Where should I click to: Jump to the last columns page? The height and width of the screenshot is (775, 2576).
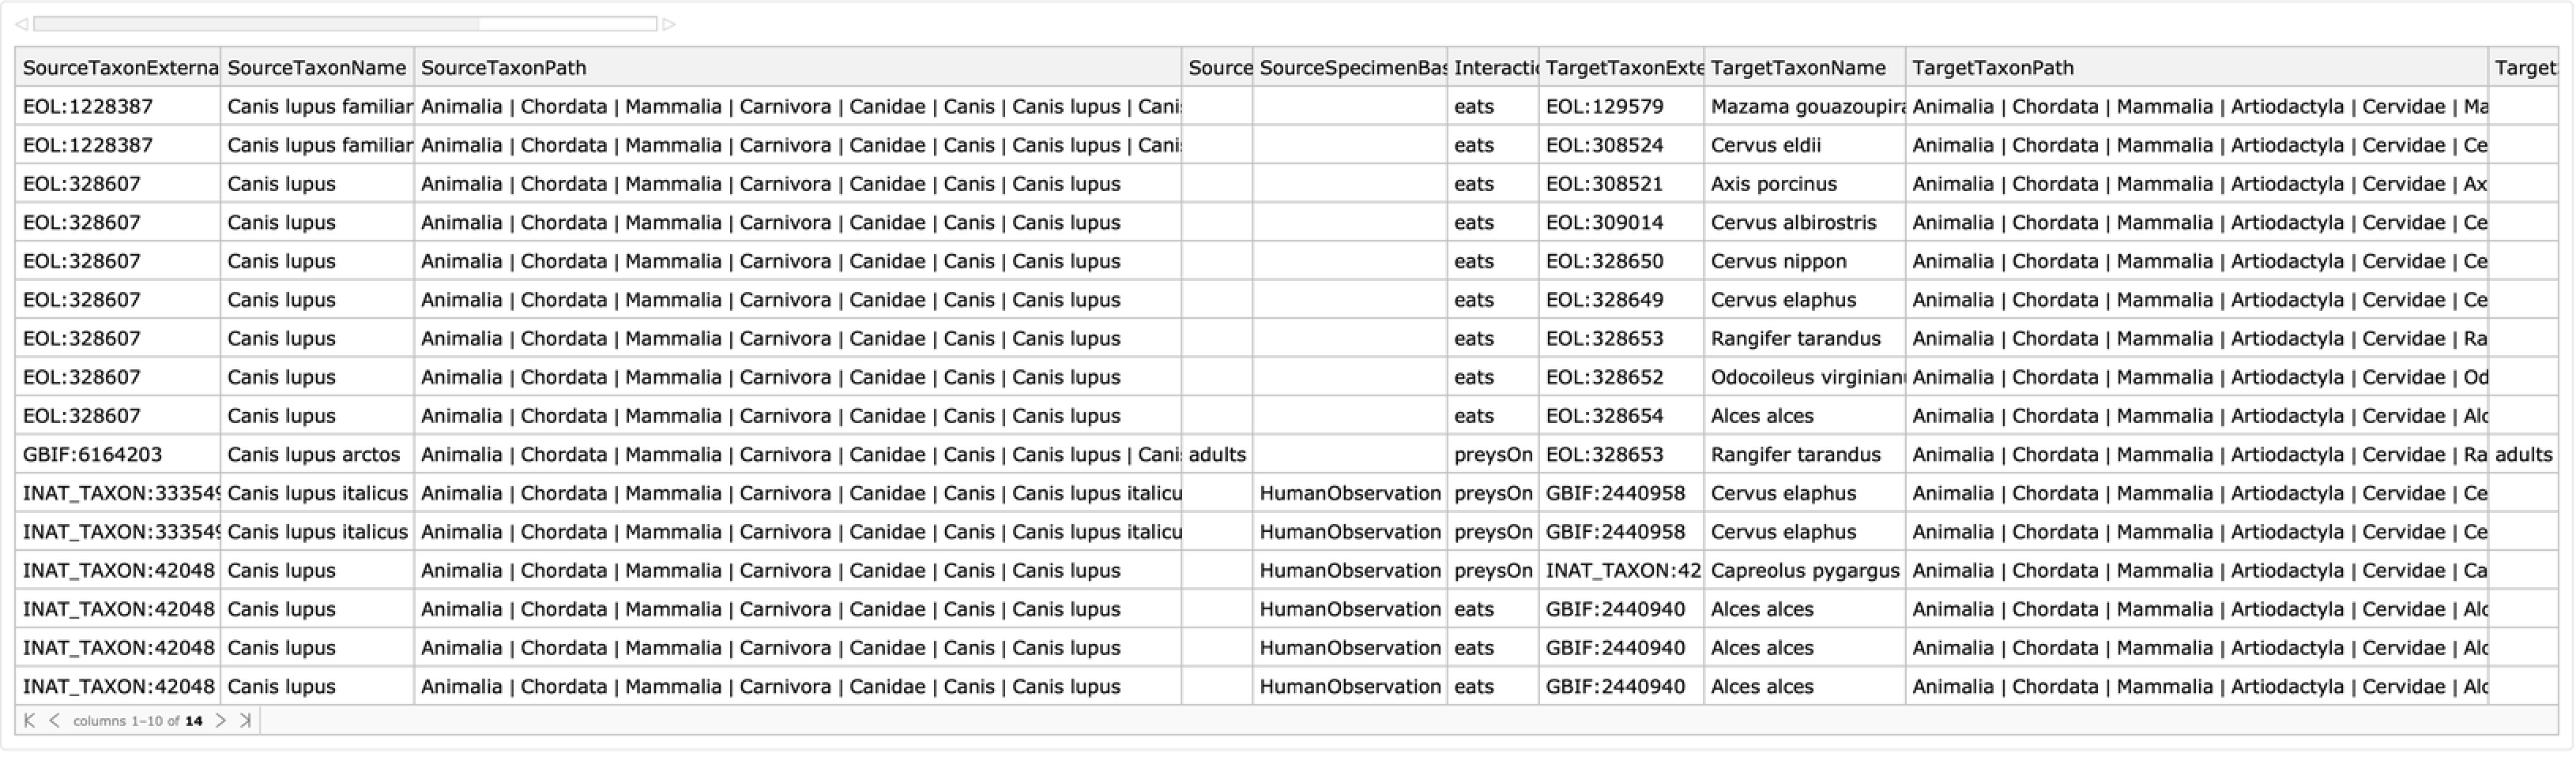245,720
